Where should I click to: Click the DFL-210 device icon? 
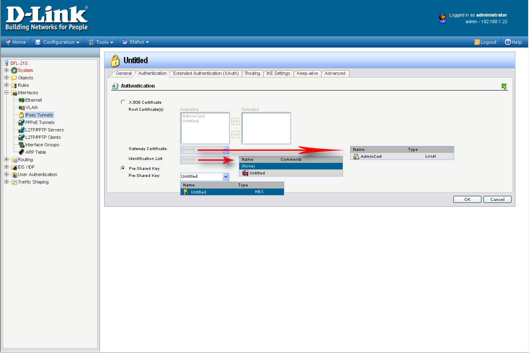coord(6,63)
